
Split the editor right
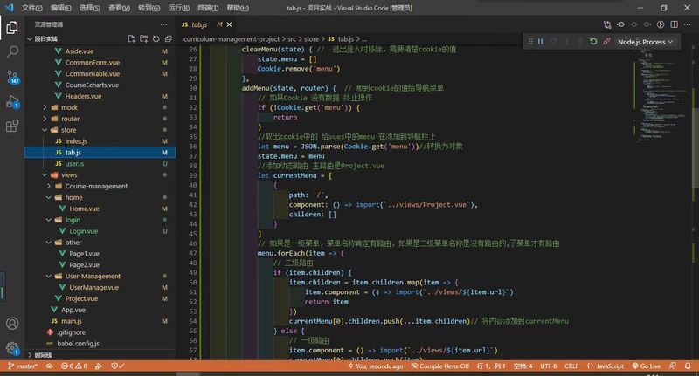674,24
